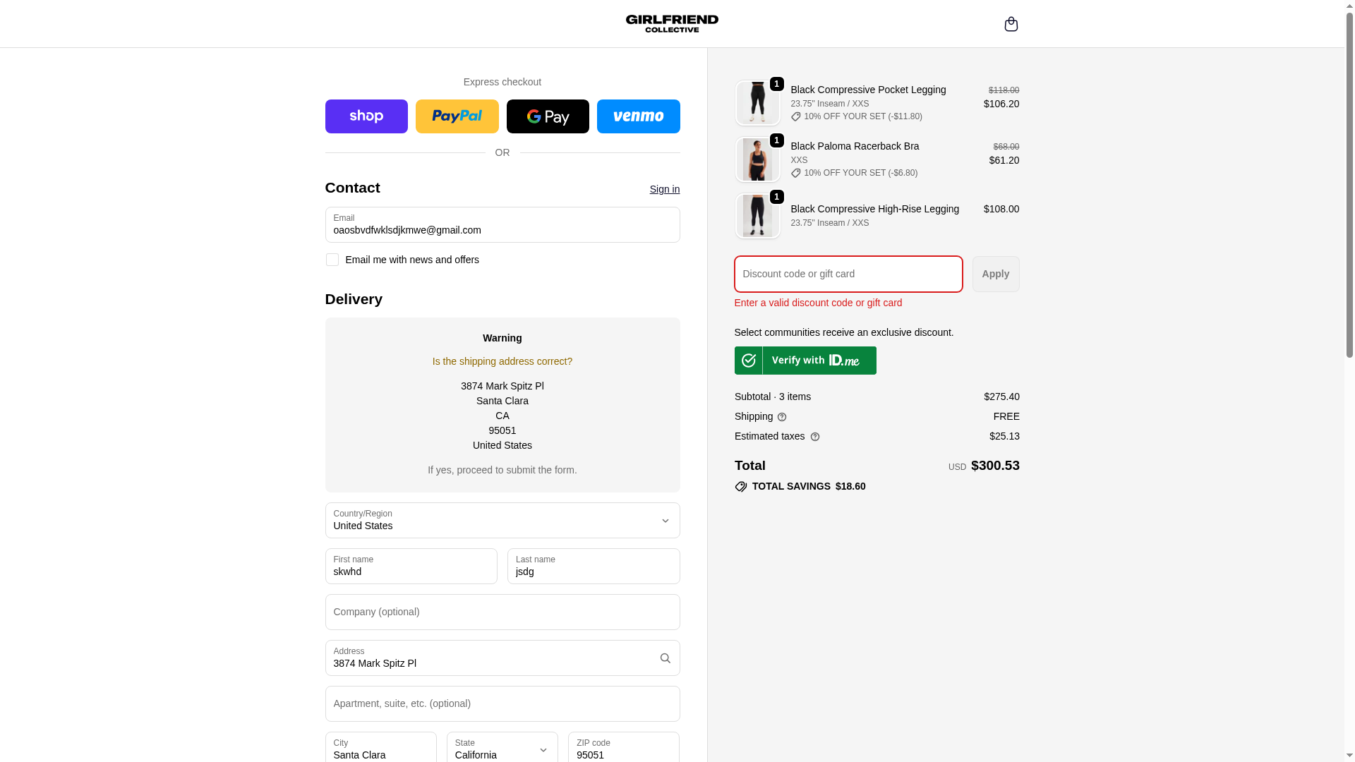Click the Black Compressive Pocket Legging thumbnail

pyautogui.click(x=757, y=103)
